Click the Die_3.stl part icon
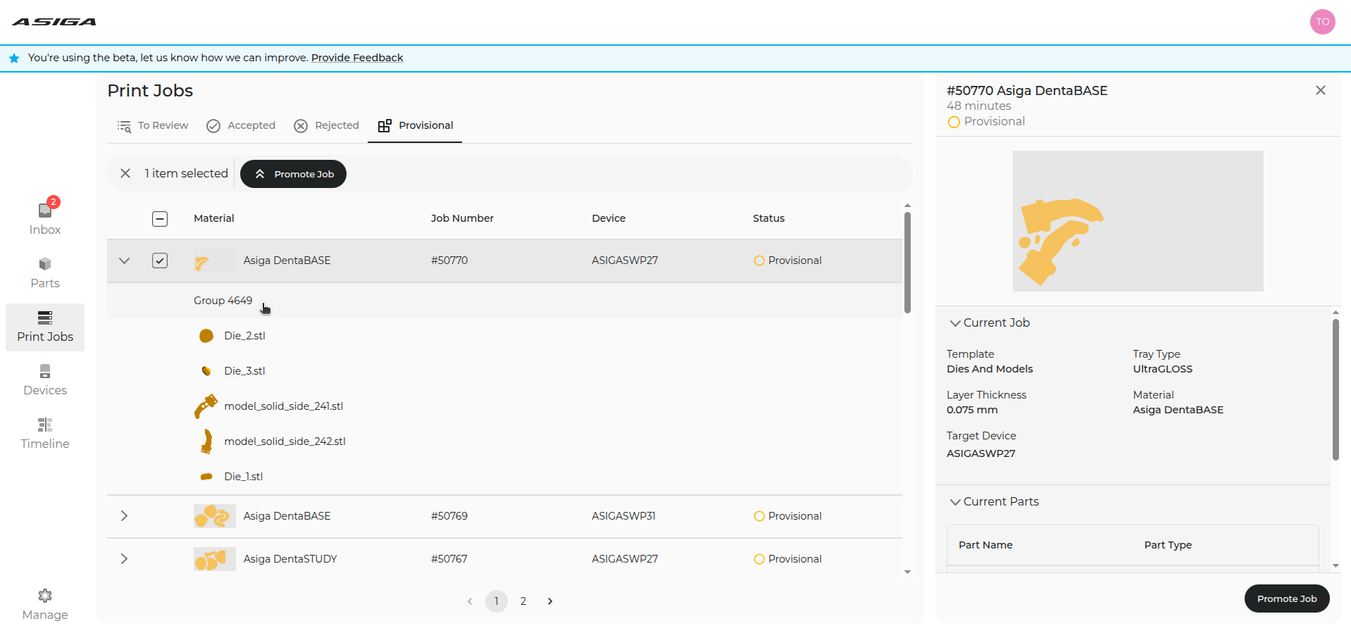The height and width of the screenshot is (633, 1351). point(206,371)
